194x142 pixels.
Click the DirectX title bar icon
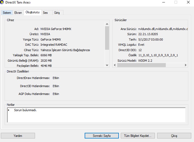pos(2,2)
